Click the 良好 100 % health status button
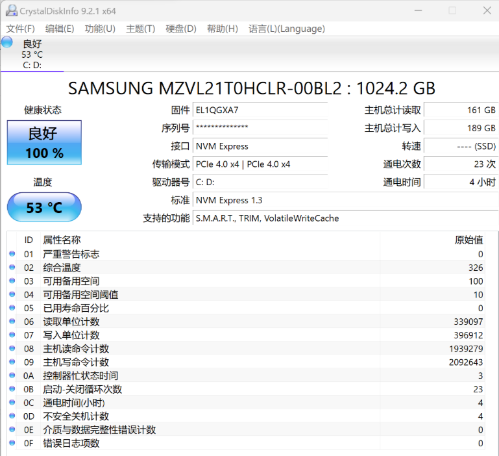 44,142
